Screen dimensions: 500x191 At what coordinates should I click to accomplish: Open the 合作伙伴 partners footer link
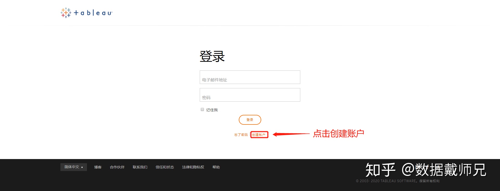(x=117, y=167)
